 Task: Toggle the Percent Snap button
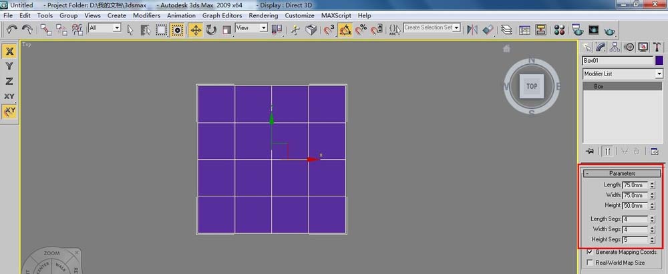(361, 29)
